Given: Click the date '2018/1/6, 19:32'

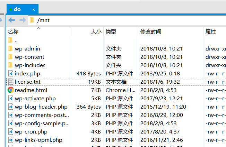Looking at the screenshot, I should [160, 82].
